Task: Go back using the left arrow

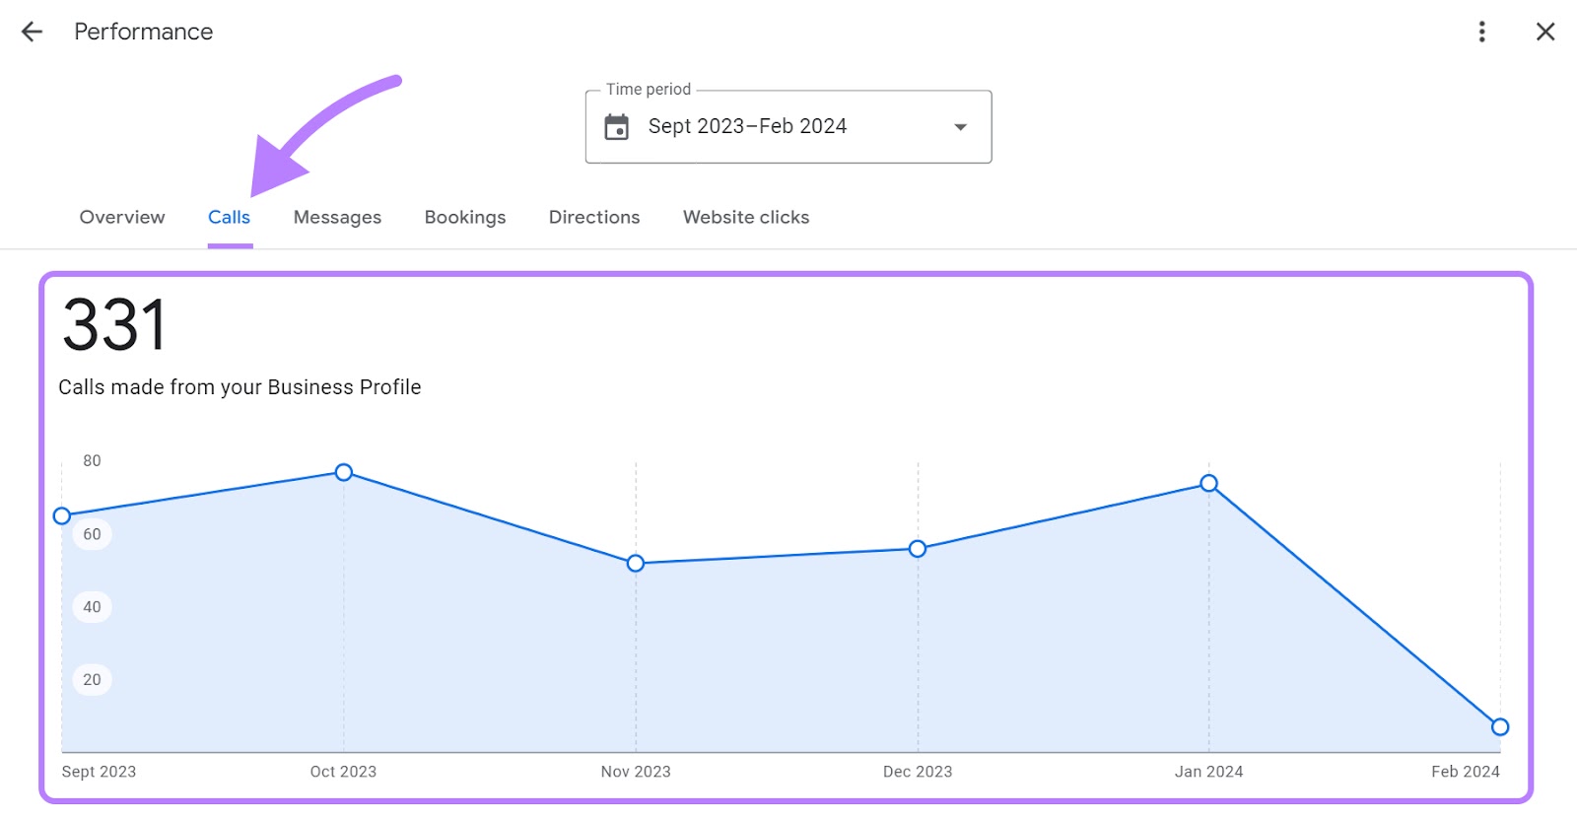Action: (32, 32)
